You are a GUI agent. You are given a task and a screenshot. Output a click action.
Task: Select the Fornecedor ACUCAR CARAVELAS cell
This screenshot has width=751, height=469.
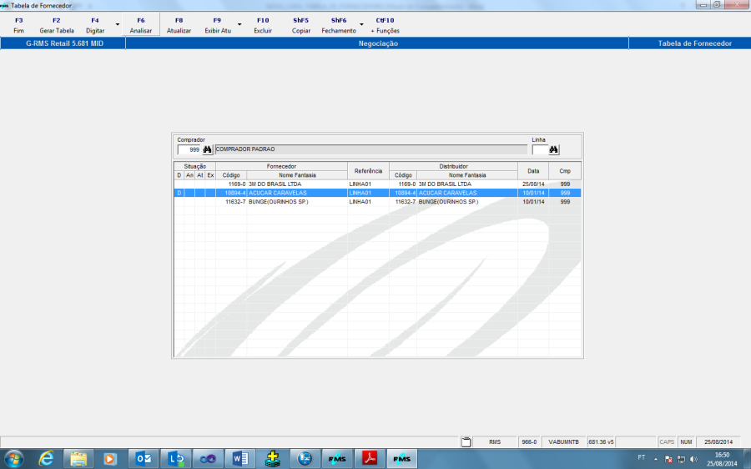tap(297, 193)
